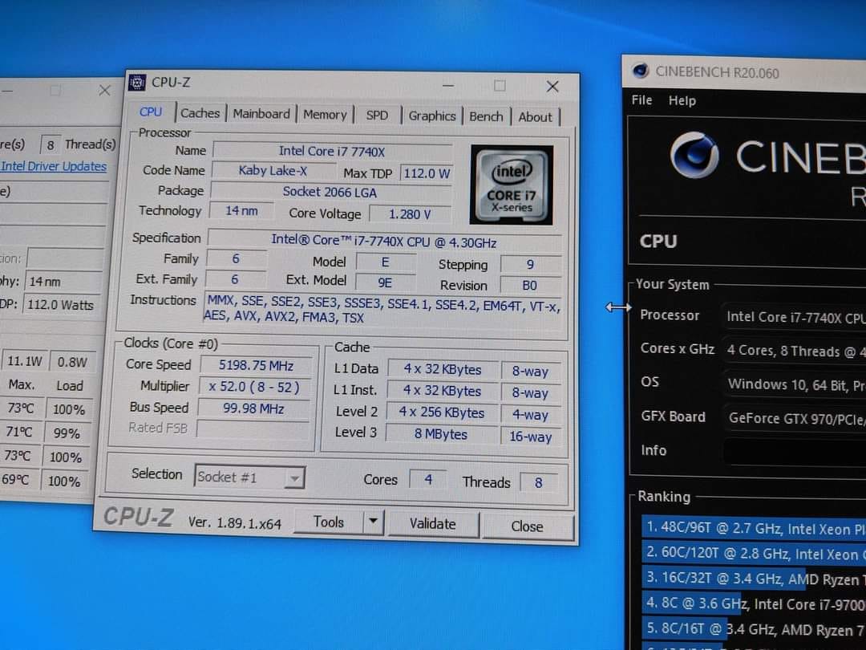Open the Socket #1 selection dropdown

coord(295,478)
